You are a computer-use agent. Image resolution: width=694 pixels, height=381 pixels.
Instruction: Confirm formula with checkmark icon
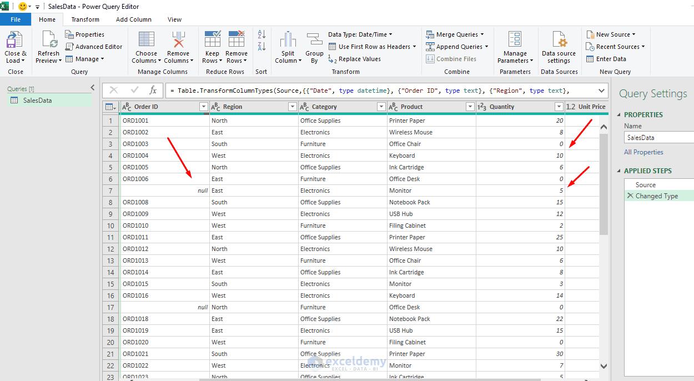(134, 90)
